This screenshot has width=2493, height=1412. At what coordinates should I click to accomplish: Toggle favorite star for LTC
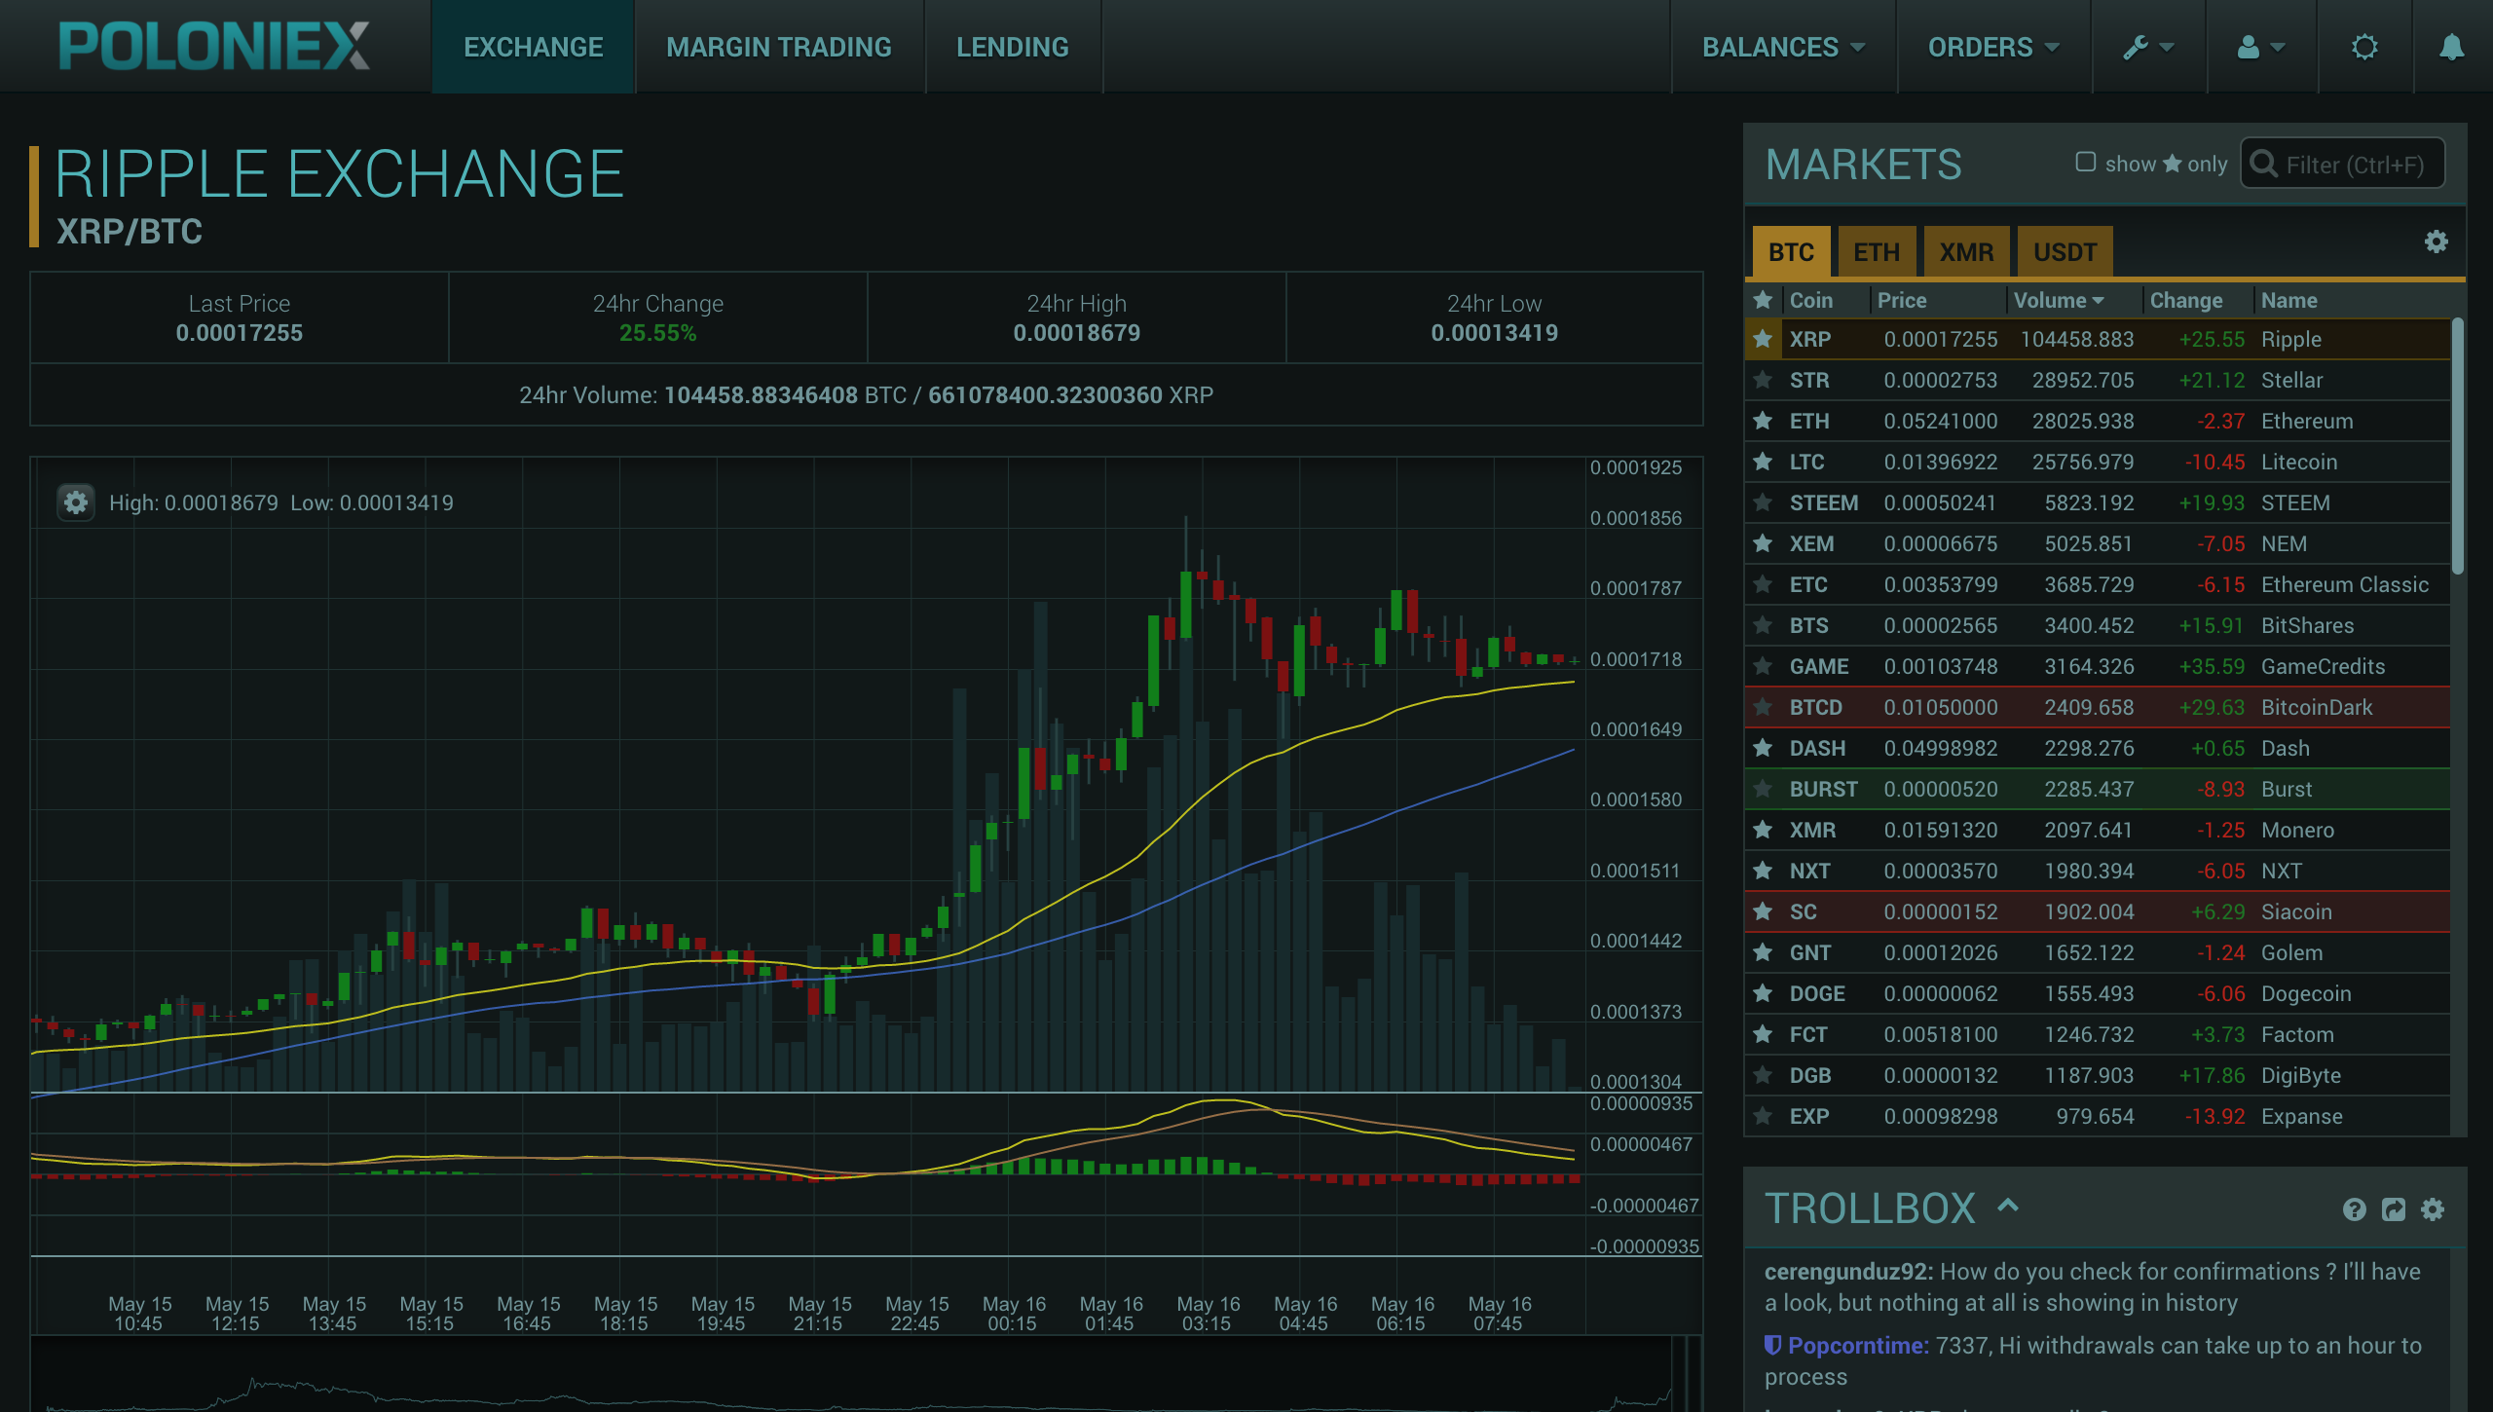pos(1763,462)
